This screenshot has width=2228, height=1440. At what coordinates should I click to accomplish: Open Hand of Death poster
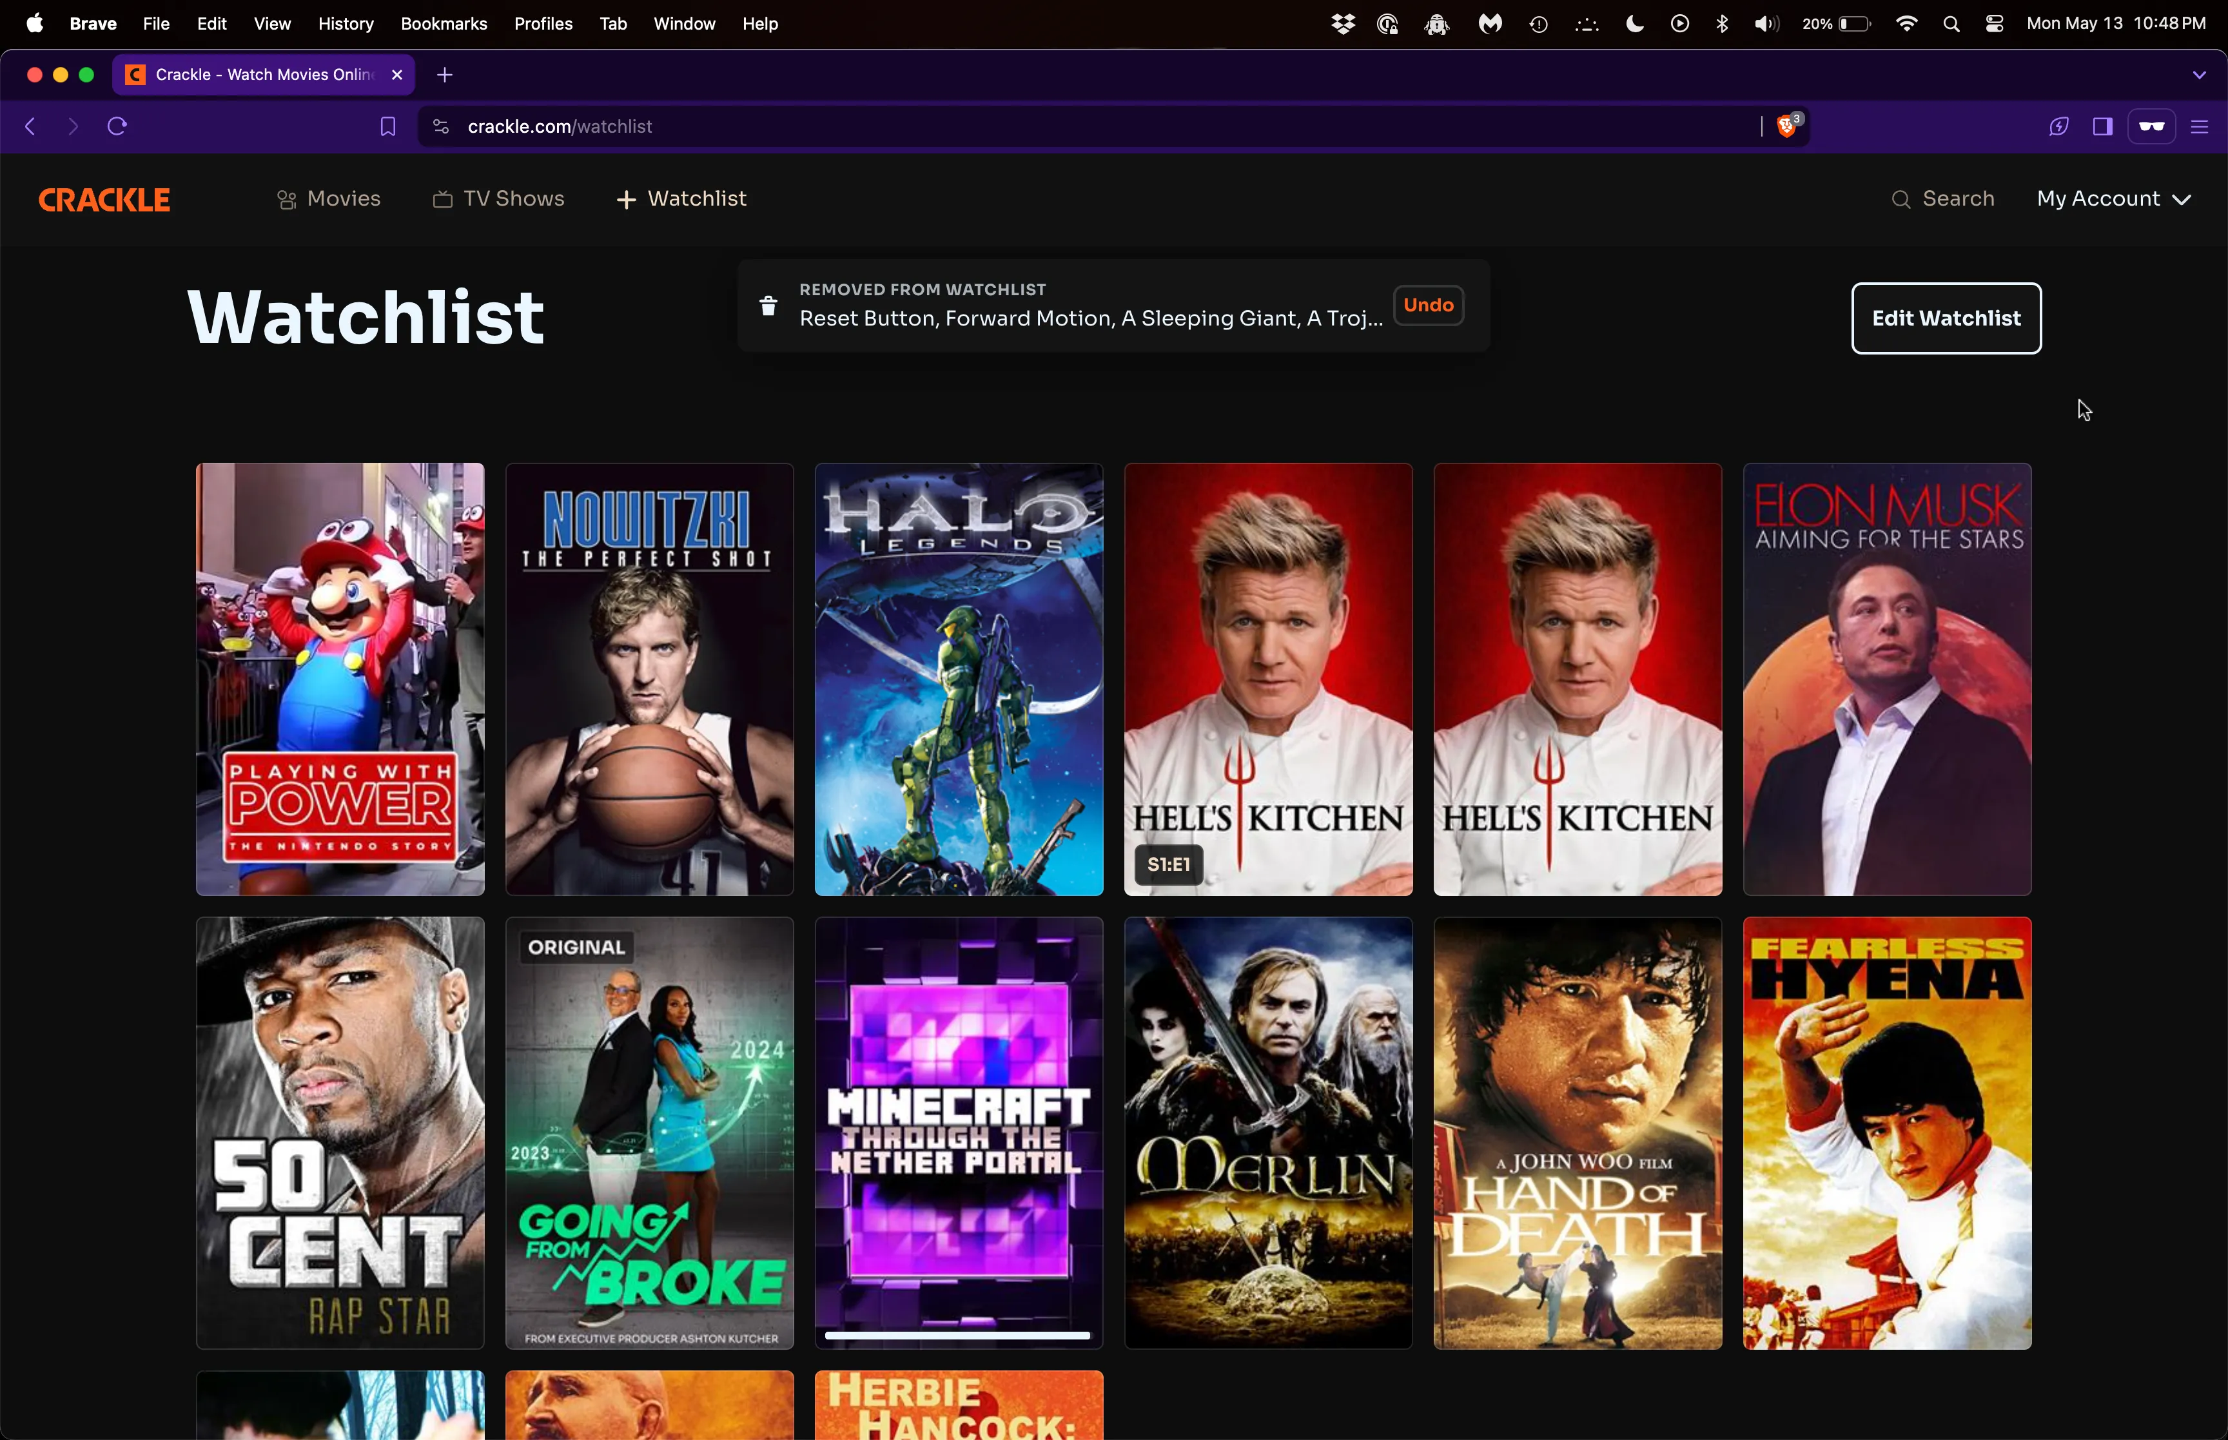[x=1578, y=1133]
